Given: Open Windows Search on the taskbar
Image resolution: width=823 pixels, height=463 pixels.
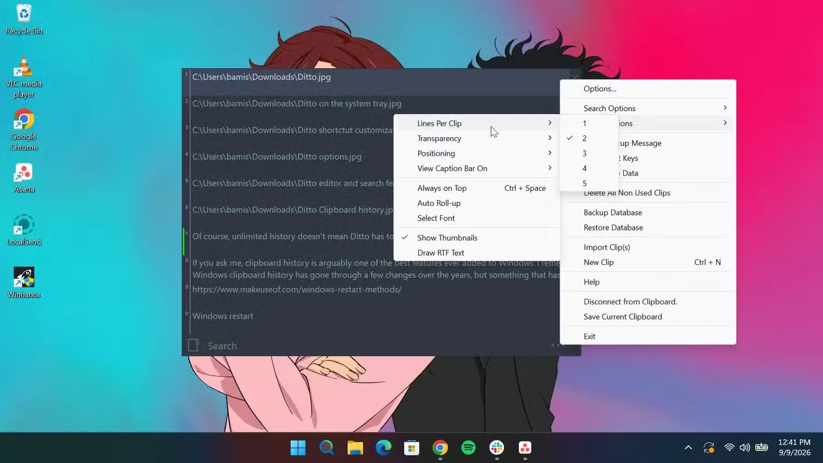Looking at the screenshot, I should tap(326, 448).
